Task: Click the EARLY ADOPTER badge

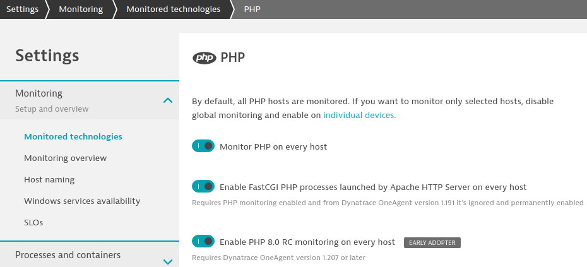Action: coord(432,242)
